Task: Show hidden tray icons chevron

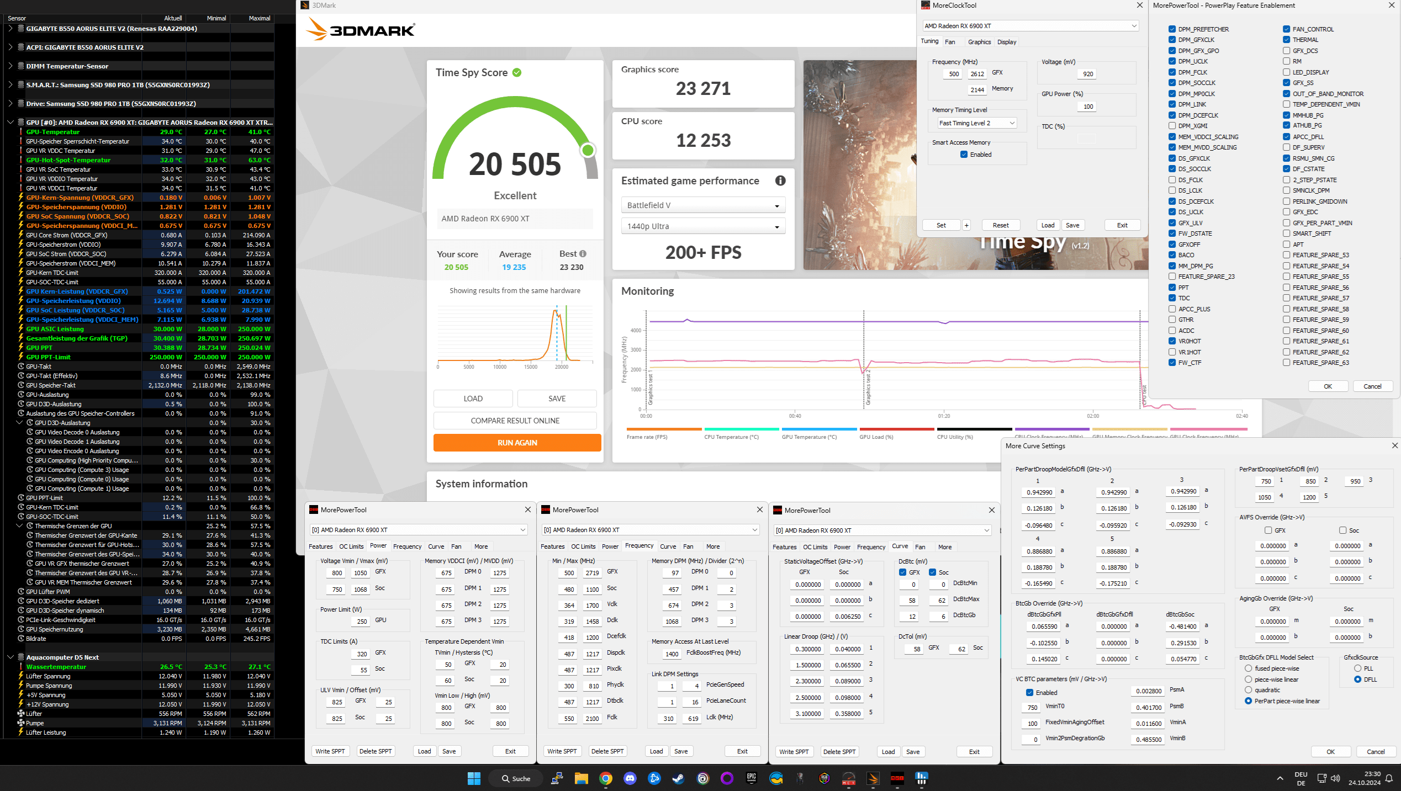Action: pos(1280,778)
